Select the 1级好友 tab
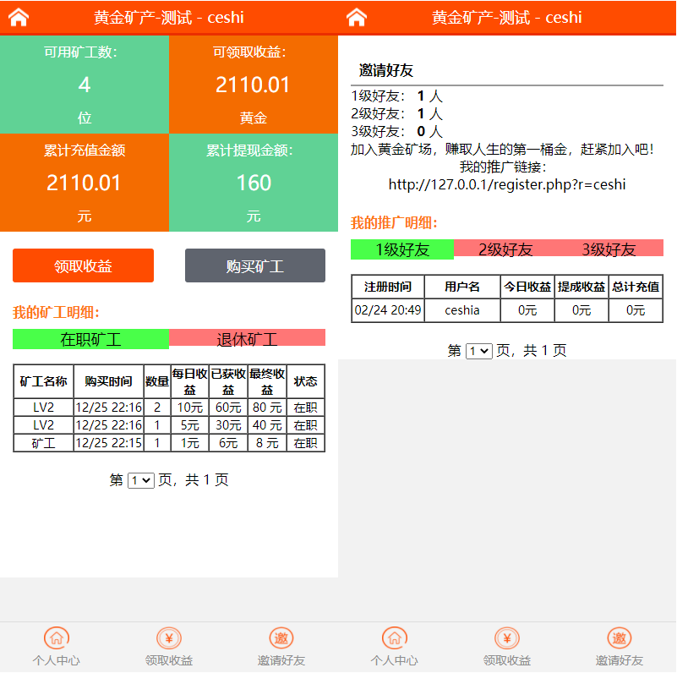Viewport: 677px width, 673px height. [402, 249]
